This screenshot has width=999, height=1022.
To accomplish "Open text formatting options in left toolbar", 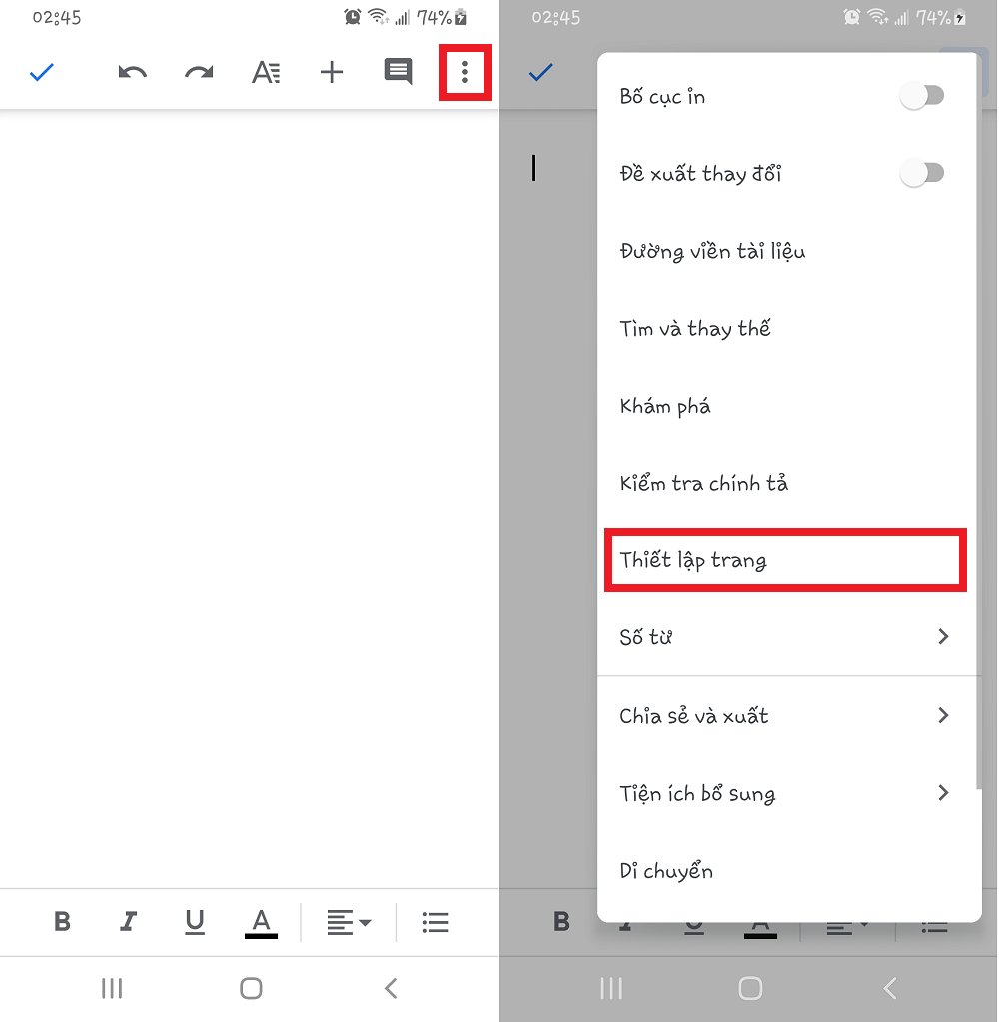I will pyautogui.click(x=266, y=72).
